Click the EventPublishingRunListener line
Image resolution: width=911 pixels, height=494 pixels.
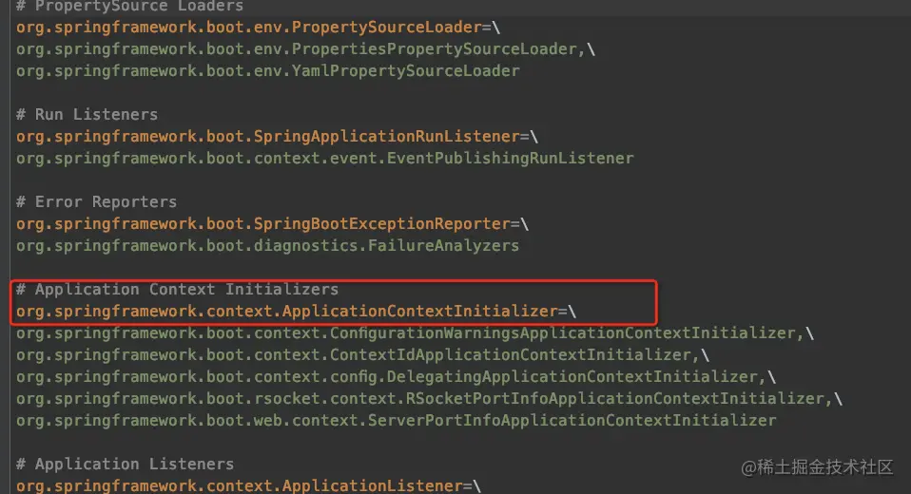[x=325, y=159]
